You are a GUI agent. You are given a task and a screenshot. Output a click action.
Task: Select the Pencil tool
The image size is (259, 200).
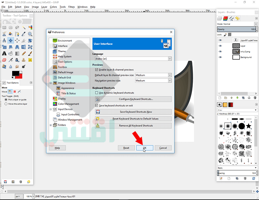coord(24,53)
